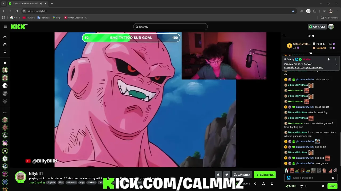Click pizzalover2456 in 'this is not 4k'
Viewport: 341px width, 191px height.
[x=305, y=80]
